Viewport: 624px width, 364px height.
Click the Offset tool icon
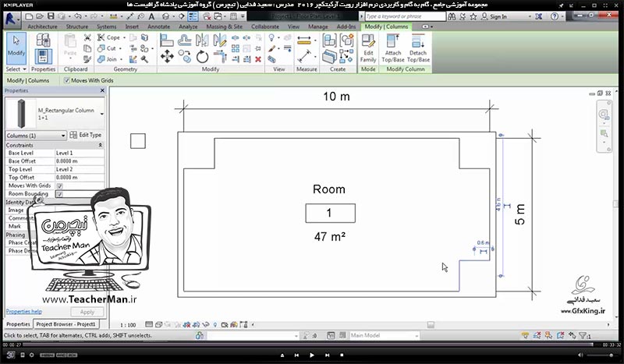184,41
